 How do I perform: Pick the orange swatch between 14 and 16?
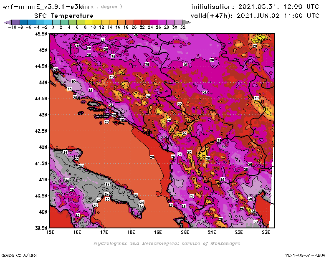[113, 22]
